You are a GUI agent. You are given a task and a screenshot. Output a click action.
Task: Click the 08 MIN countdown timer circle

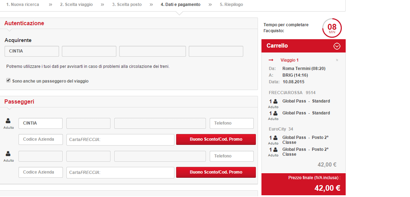[332, 28]
